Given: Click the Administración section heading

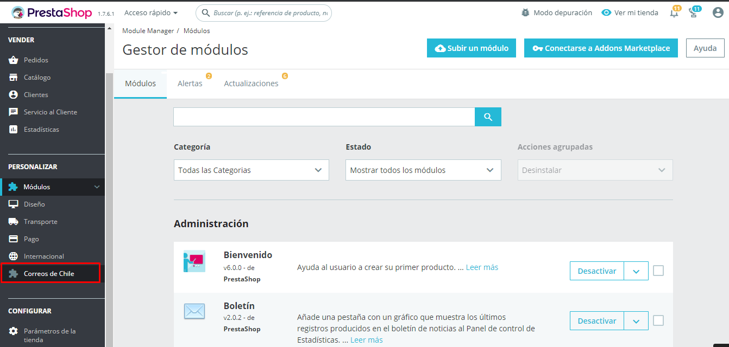Looking at the screenshot, I should point(211,223).
